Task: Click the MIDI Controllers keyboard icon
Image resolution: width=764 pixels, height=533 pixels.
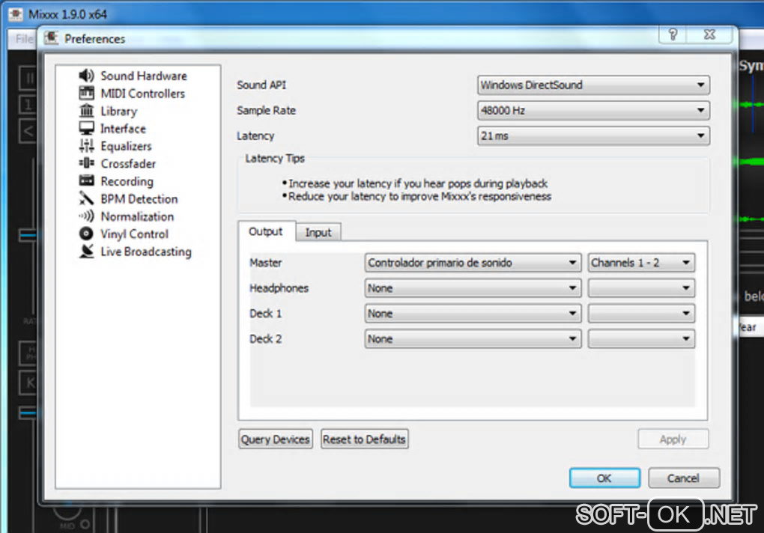Action: click(x=86, y=93)
